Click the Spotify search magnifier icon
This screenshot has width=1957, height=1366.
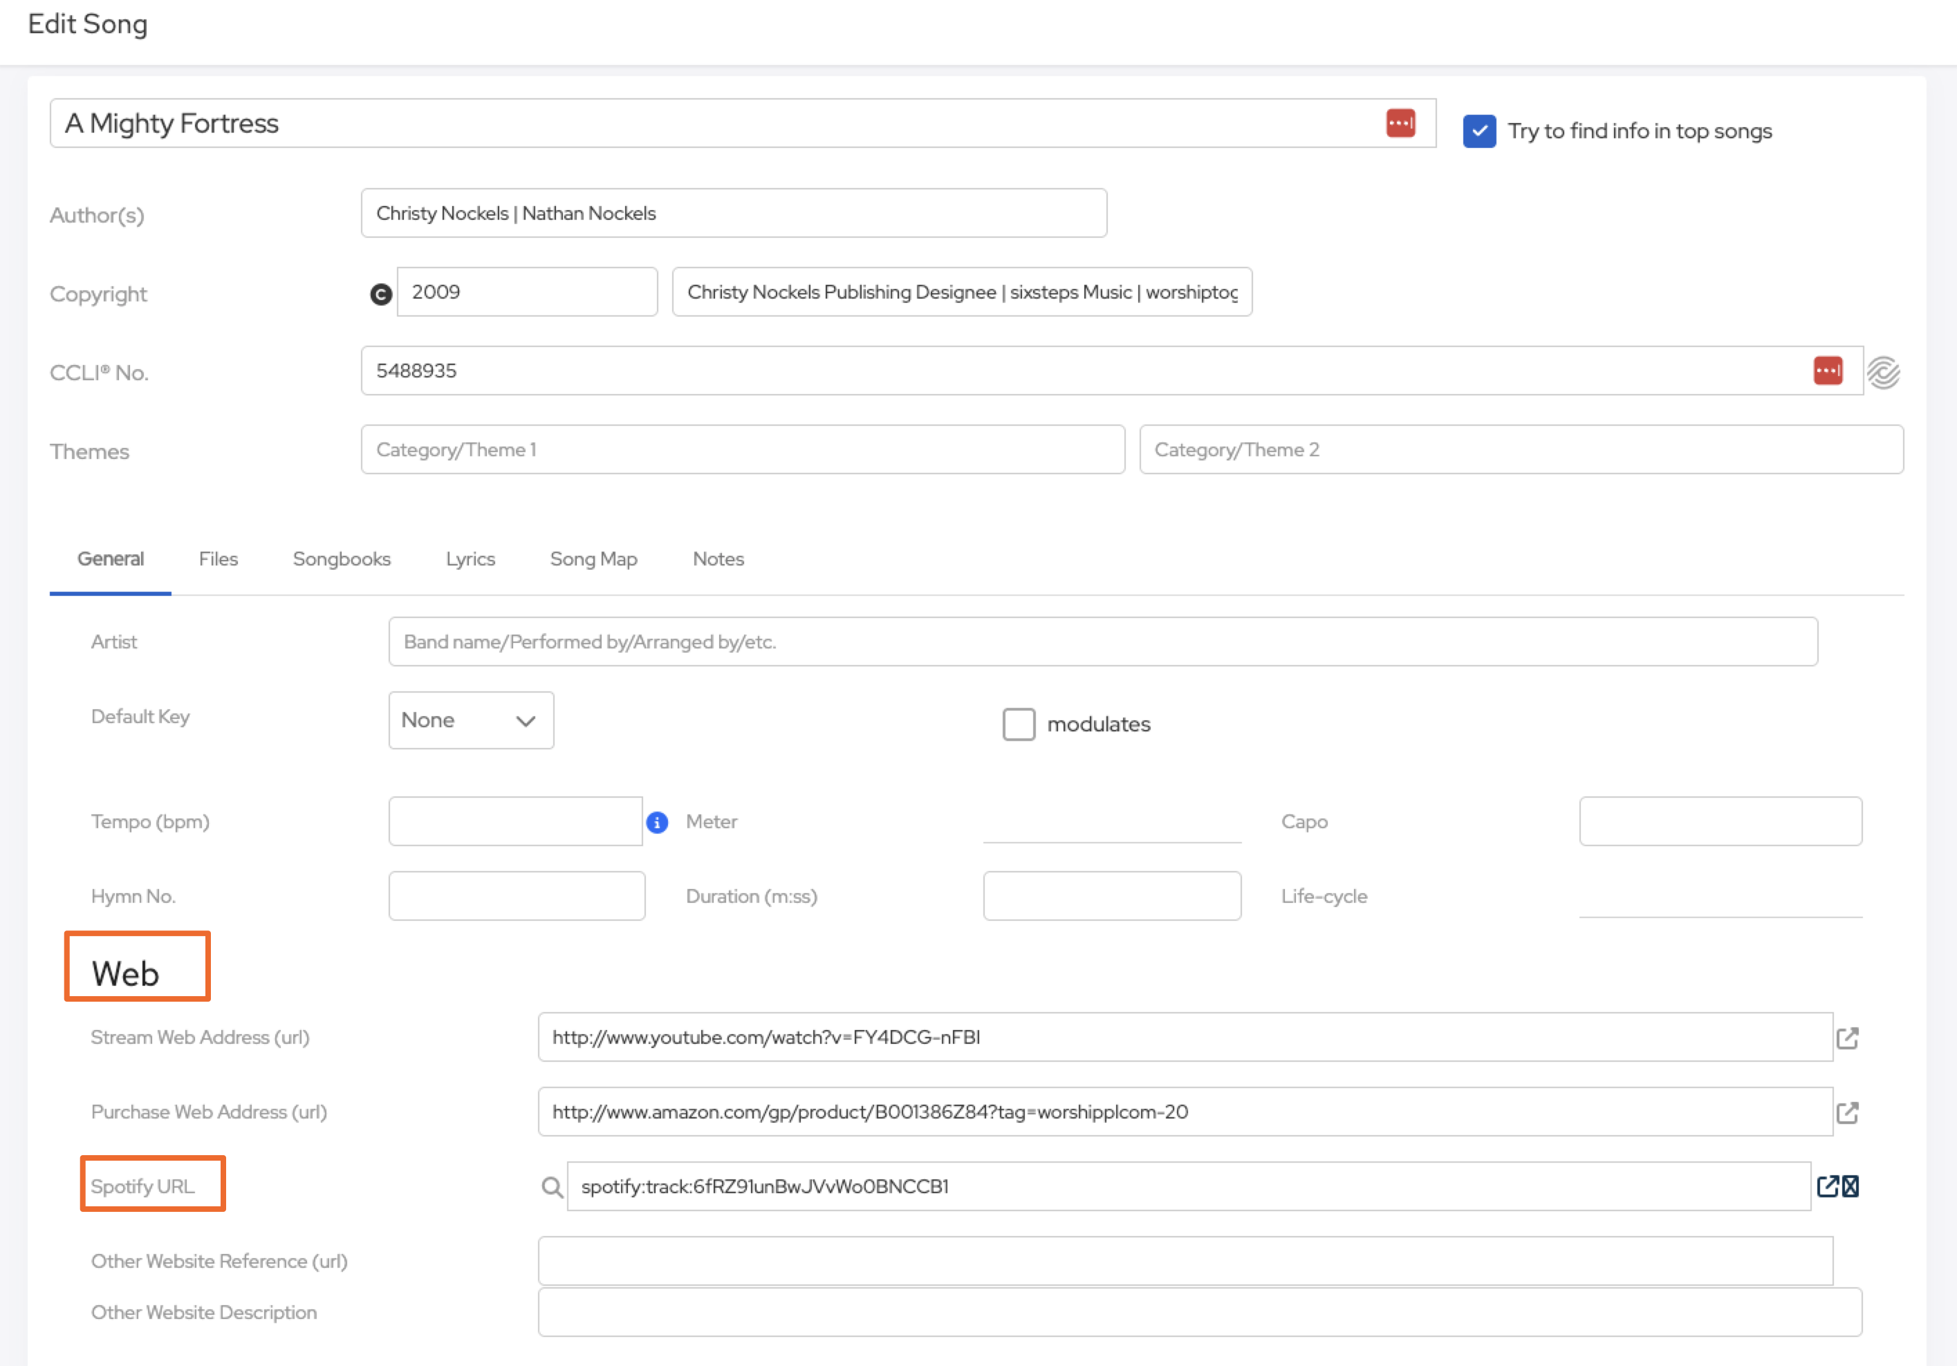pos(553,1187)
